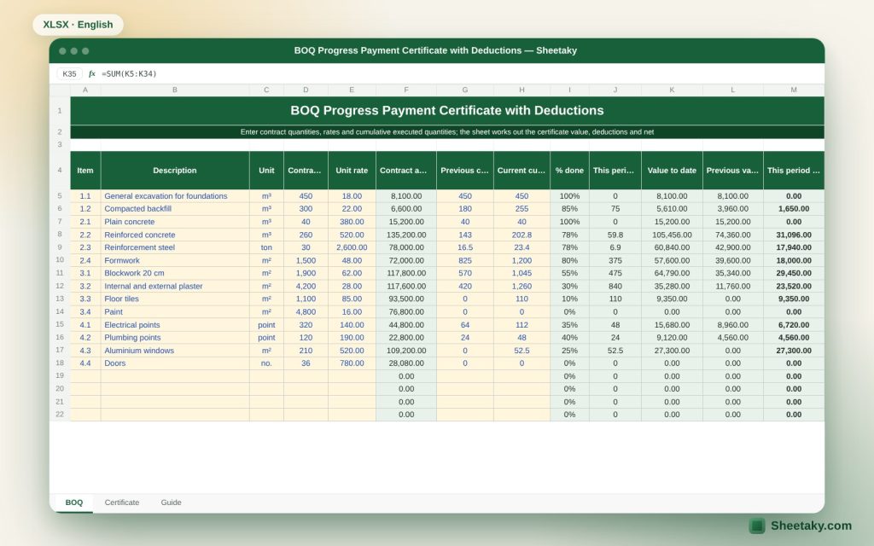Image resolution: width=874 pixels, height=546 pixels.
Task: Select row 12 header
Action: pyautogui.click(x=60, y=286)
